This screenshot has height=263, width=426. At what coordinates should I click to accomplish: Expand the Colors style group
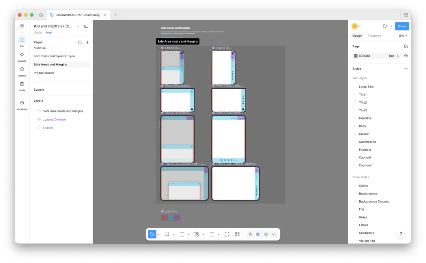coord(355,186)
